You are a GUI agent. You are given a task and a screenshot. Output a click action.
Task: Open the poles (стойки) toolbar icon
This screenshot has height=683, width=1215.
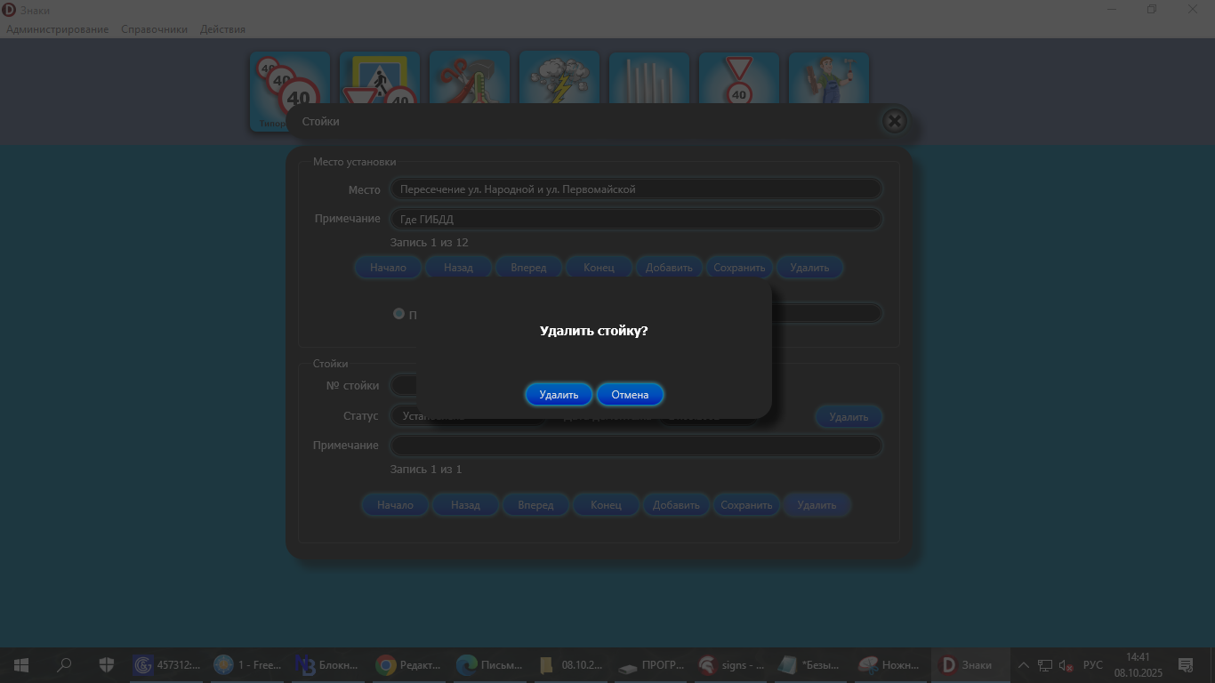pos(649,78)
